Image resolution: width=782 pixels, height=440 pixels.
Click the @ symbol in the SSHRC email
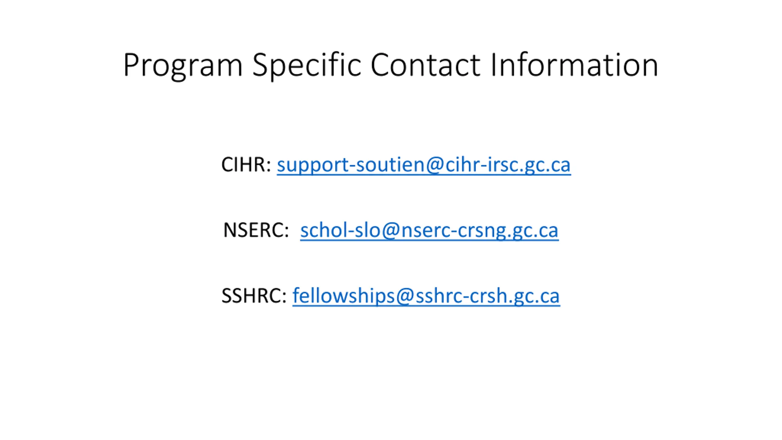click(405, 296)
